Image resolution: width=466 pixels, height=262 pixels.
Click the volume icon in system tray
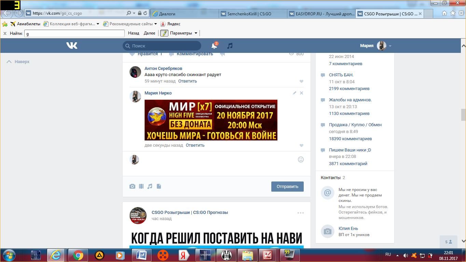[406, 256]
